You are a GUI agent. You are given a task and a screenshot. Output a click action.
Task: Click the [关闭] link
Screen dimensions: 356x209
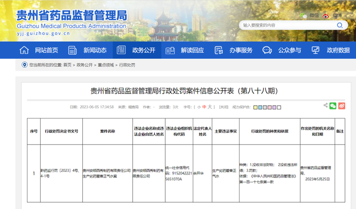pyautogui.click(x=223, y=107)
